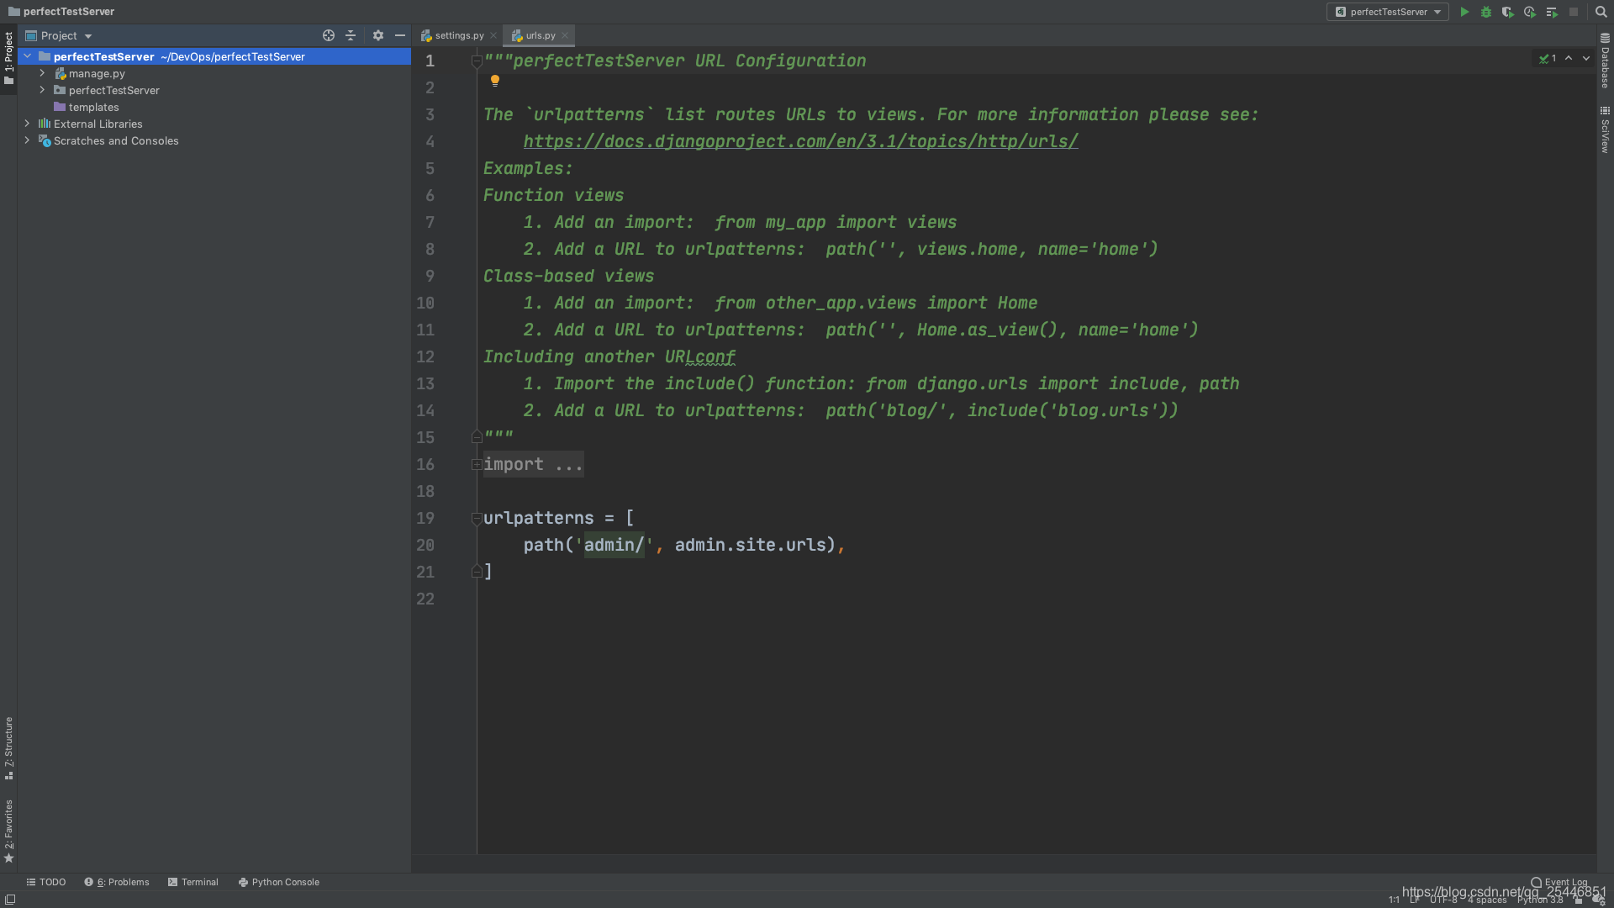Click the gray Stop button
Viewport: 1614px width, 908px height.
coord(1574,12)
